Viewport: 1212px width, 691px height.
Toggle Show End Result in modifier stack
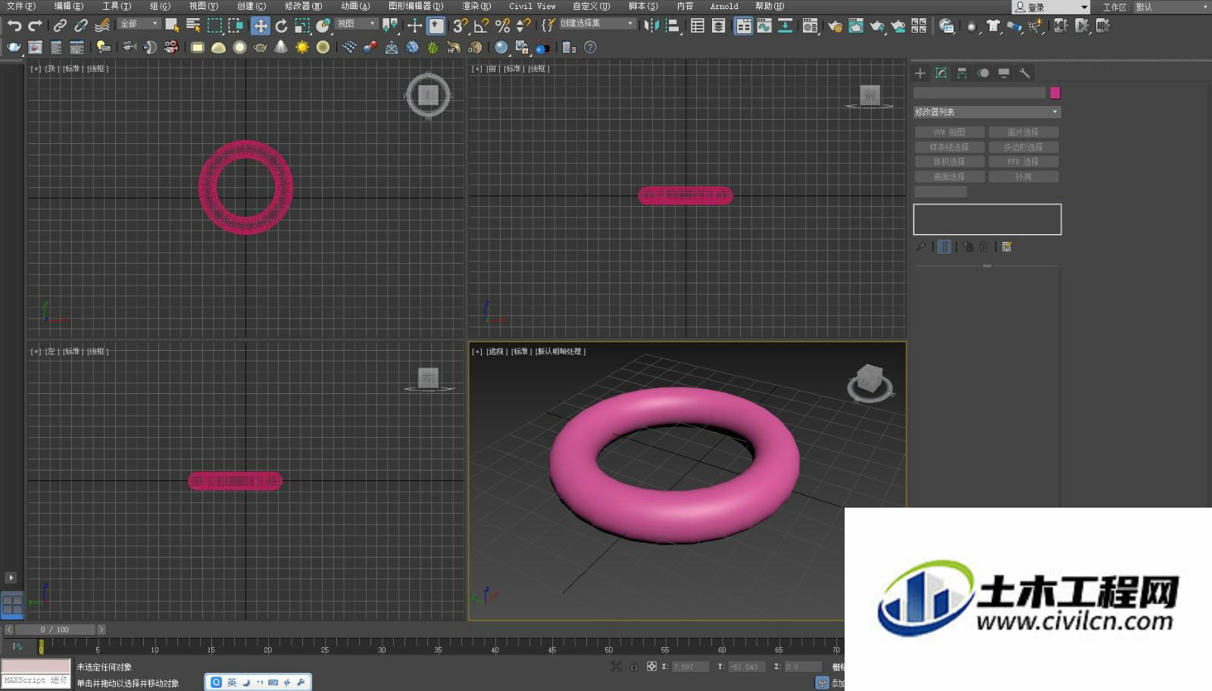coord(944,247)
